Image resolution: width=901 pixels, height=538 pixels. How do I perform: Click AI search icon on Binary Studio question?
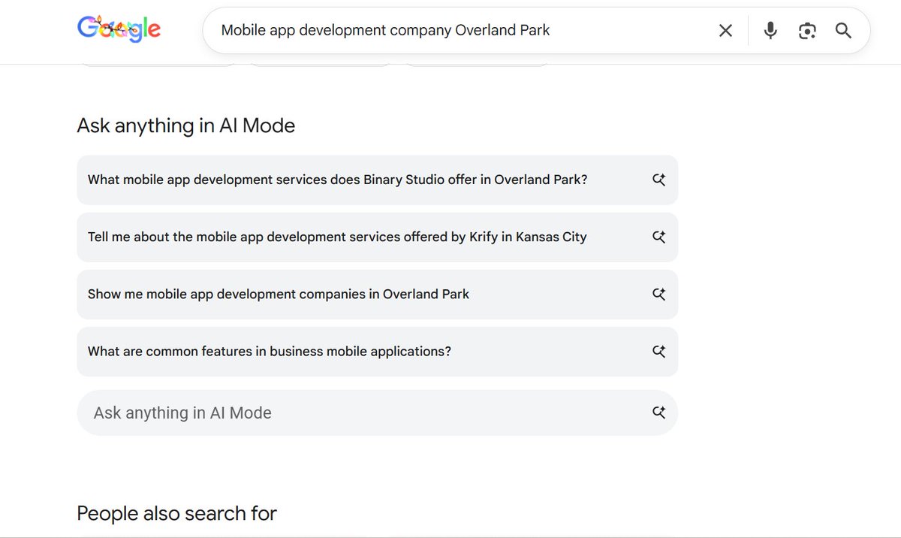coord(658,180)
